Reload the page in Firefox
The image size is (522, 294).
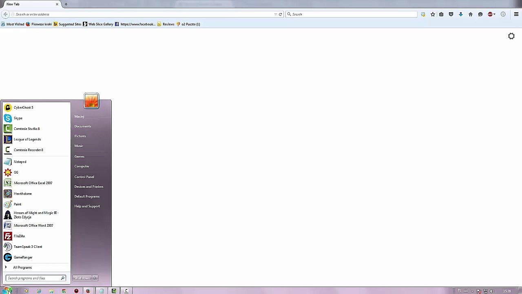coord(281,14)
